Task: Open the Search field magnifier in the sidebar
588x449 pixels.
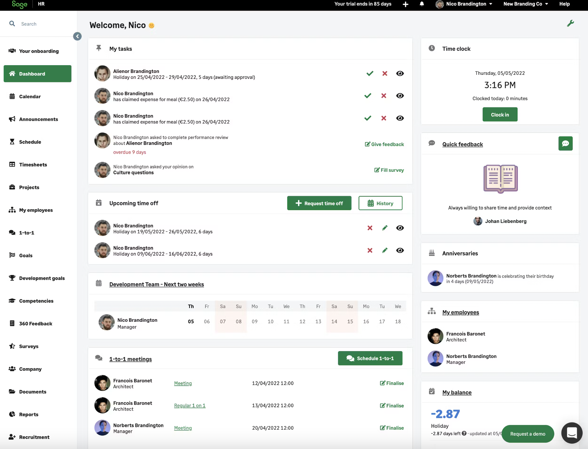Action: (12, 23)
